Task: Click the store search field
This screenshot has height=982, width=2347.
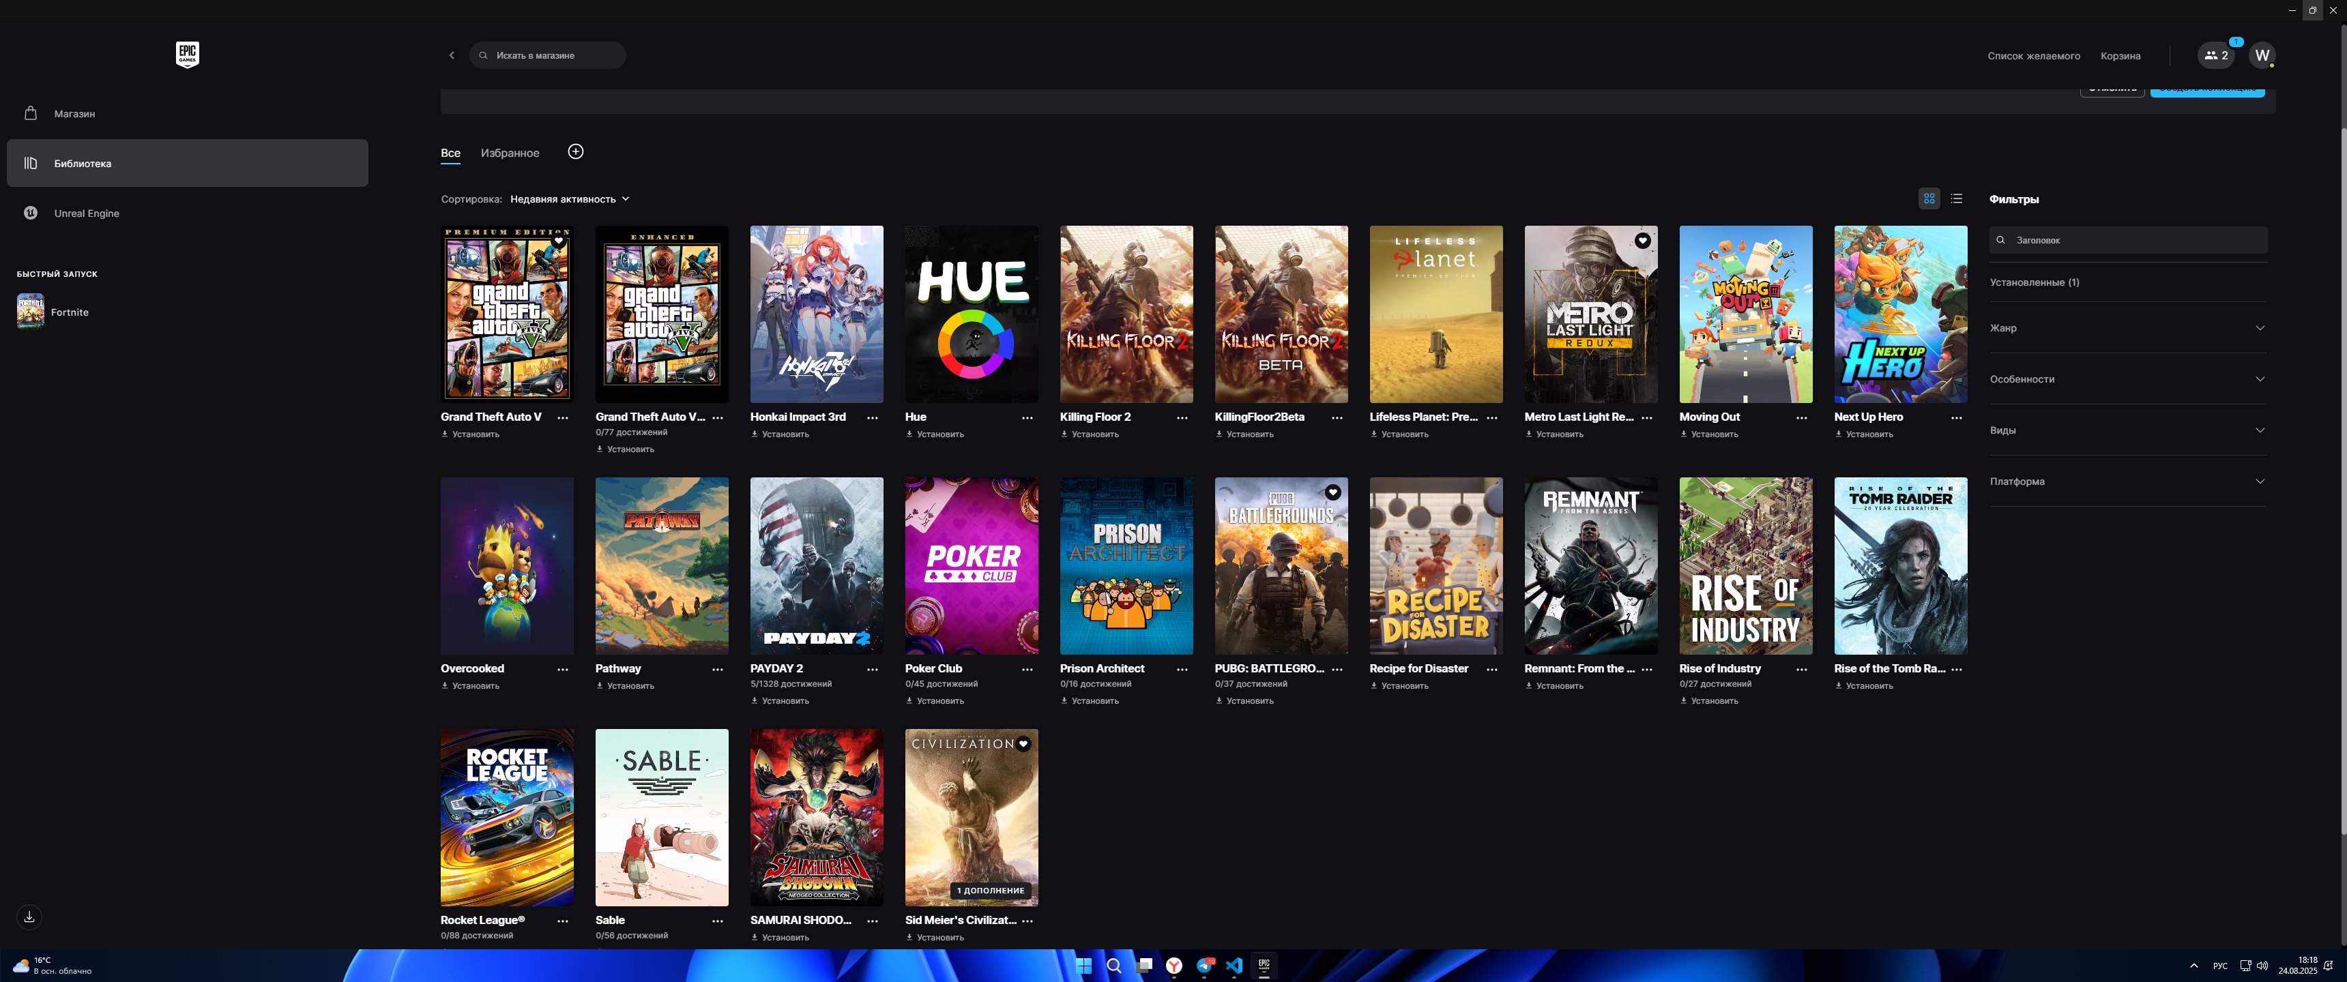Action: 548,55
